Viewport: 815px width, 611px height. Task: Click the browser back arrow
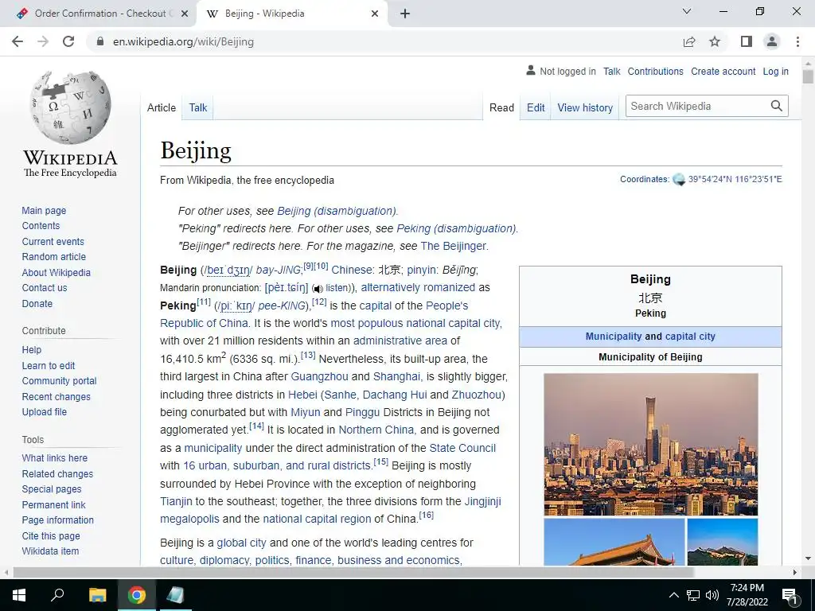point(18,41)
